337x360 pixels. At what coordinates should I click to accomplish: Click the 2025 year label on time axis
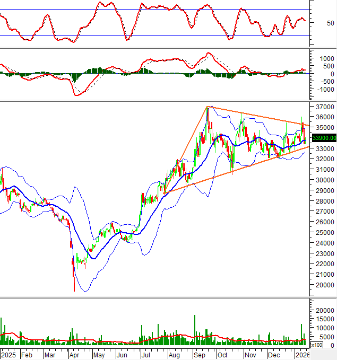pyautogui.click(x=9, y=354)
